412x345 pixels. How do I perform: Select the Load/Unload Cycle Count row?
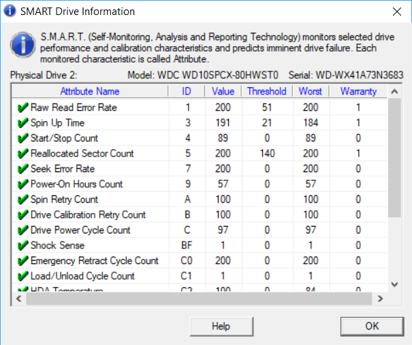pos(200,276)
